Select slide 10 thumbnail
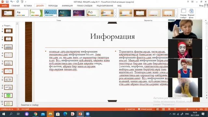 point(8,103)
